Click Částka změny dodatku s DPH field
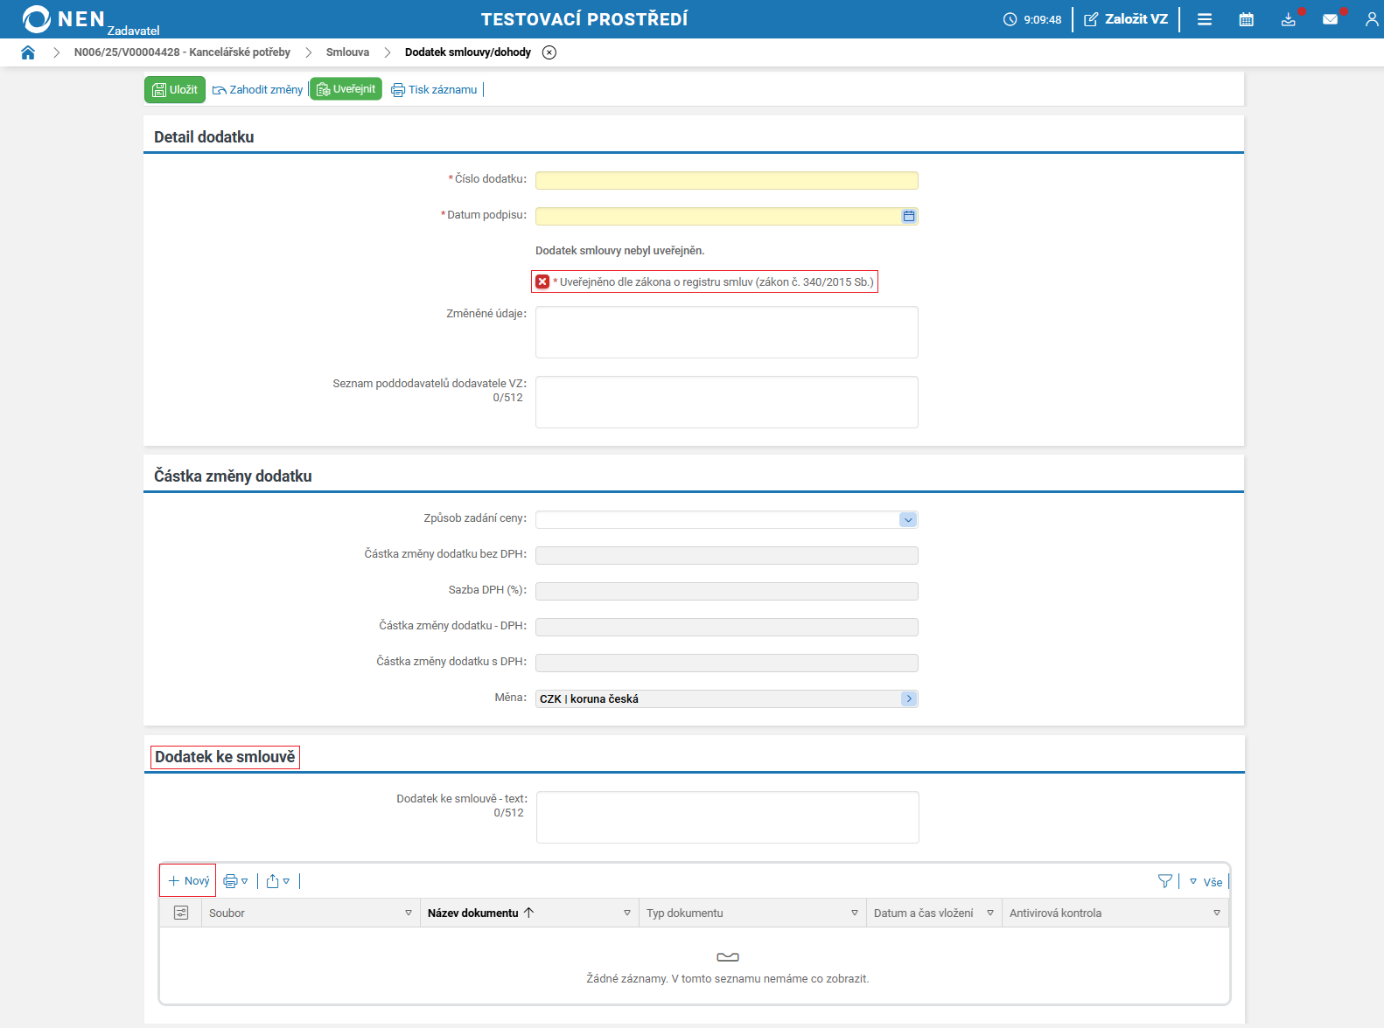 pyautogui.click(x=727, y=663)
